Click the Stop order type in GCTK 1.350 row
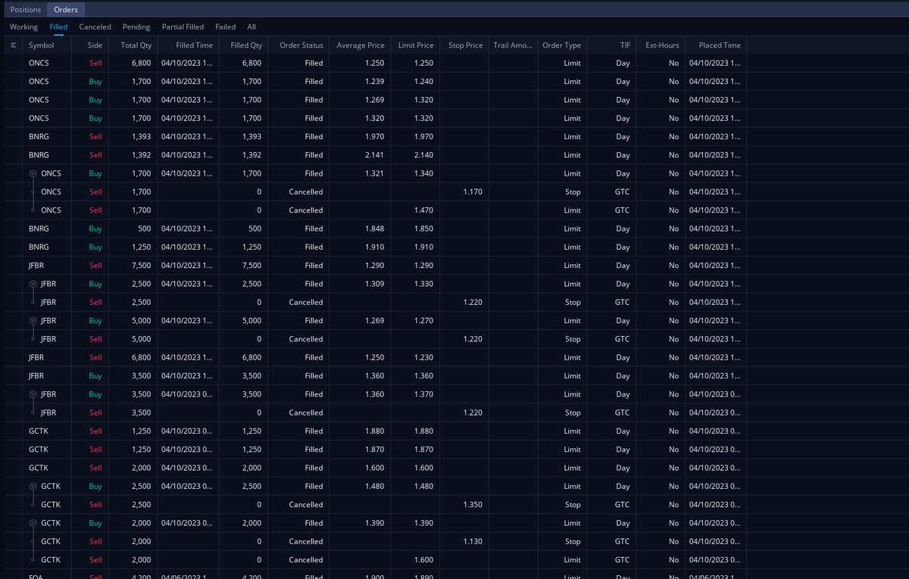 click(x=573, y=505)
